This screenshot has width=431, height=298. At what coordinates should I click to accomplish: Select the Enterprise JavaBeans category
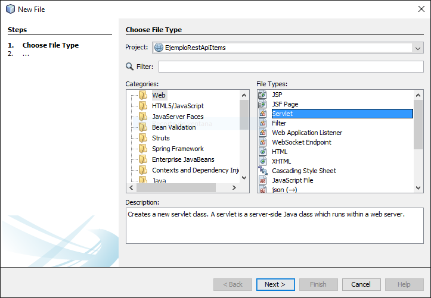point(183,159)
